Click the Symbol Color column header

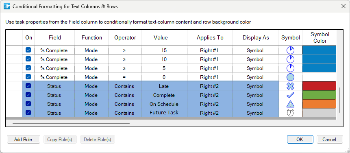[x=320, y=38]
